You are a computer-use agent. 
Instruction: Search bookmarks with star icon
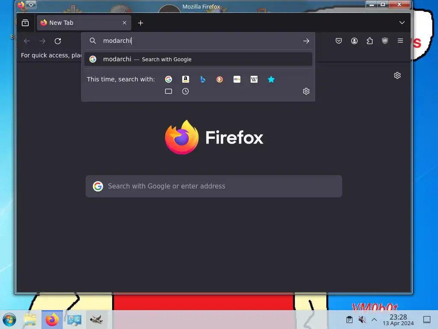pyautogui.click(x=271, y=79)
